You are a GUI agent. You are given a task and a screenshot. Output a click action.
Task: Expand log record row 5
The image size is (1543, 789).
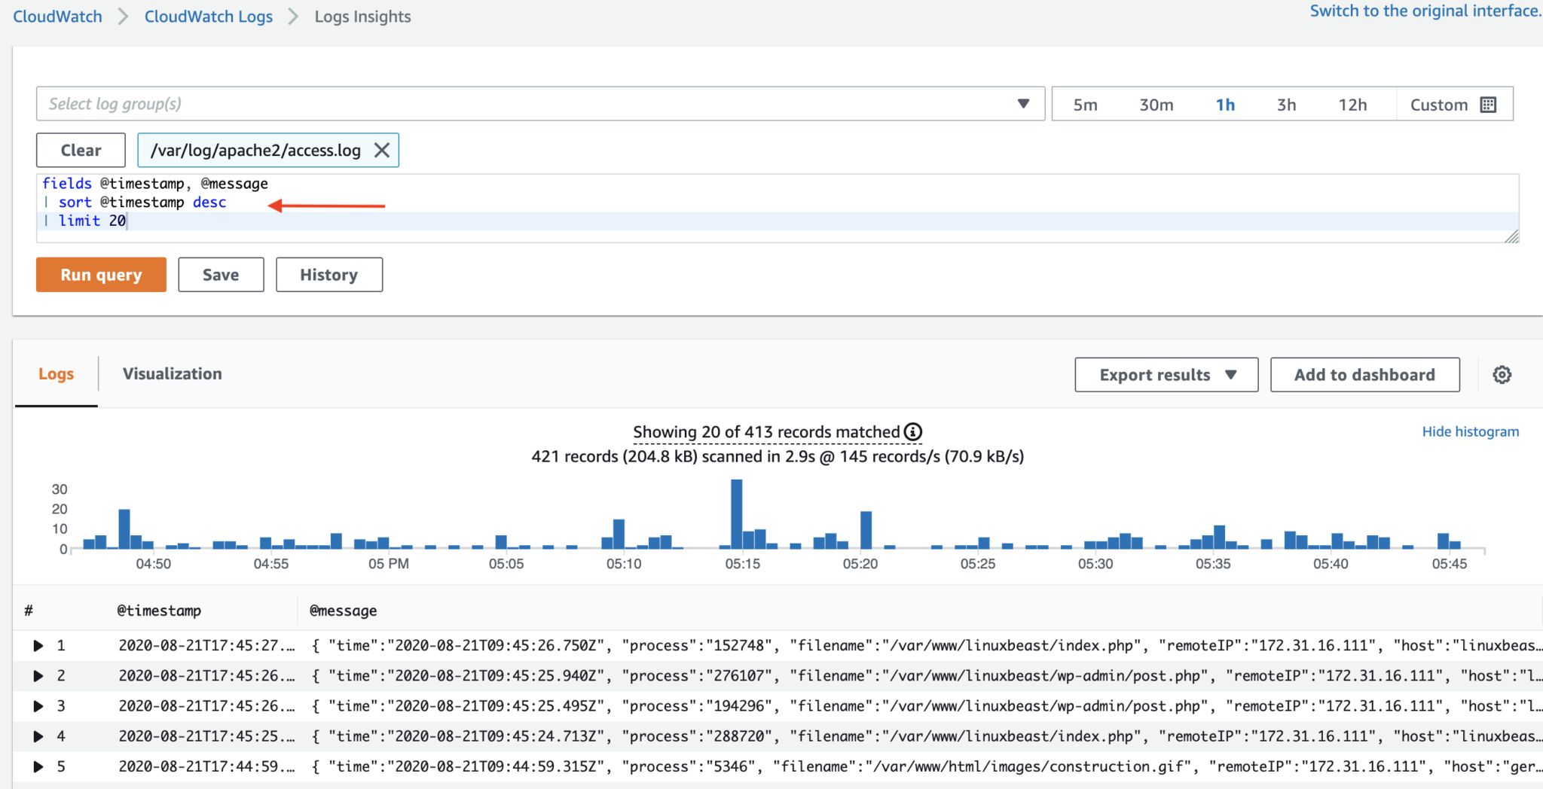click(38, 766)
